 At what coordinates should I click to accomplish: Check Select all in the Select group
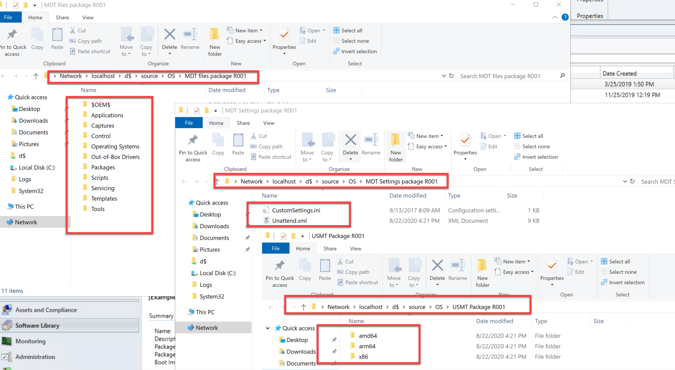(348, 30)
